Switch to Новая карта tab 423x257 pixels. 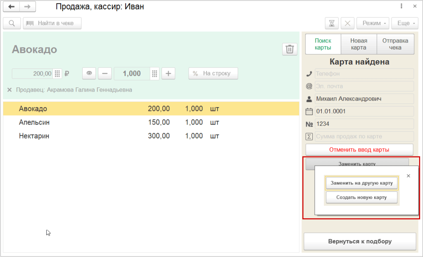[x=359, y=44]
